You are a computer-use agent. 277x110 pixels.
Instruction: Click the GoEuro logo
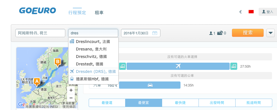coord(38,11)
